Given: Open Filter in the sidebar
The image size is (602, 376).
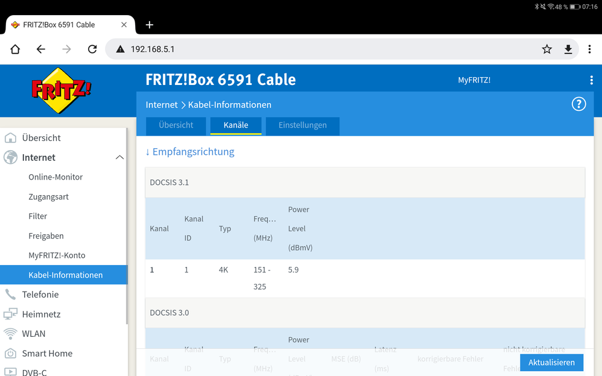Looking at the screenshot, I should [x=37, y=216].
